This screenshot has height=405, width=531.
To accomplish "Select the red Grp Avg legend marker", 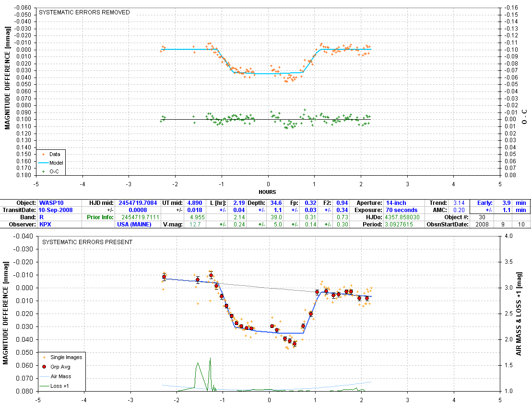I will click(x=44, y=367).
